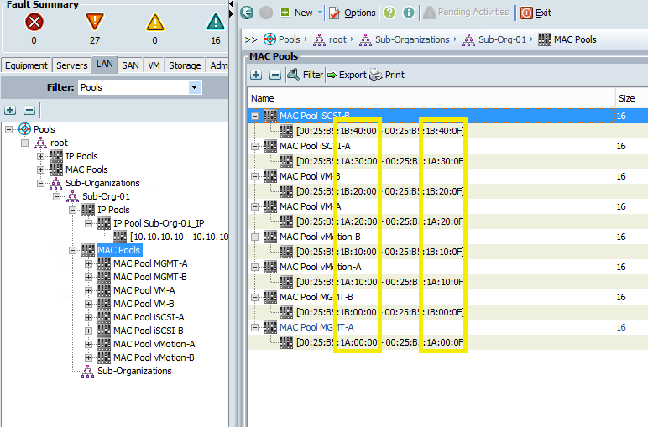The image size is (648, 427).
Task: Click the minor faults yellow icon
Action: (x=154, y=23)
